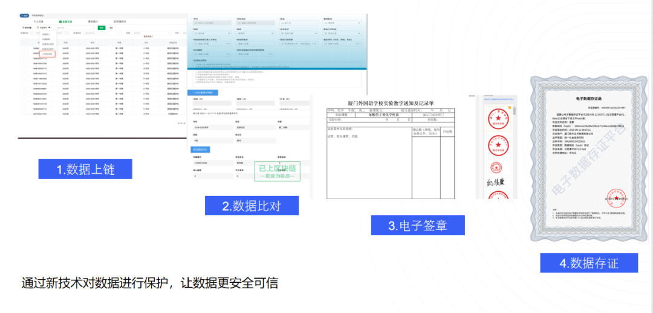Switch to the 全部记录 tab
Viewport: 653px width, 313px height.
tap(66, 22)
